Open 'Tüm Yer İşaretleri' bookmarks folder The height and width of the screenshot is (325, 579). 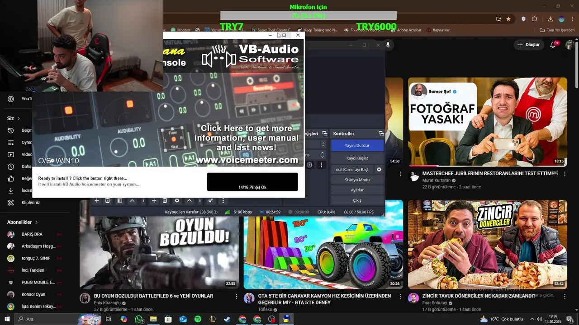[557, 30]
